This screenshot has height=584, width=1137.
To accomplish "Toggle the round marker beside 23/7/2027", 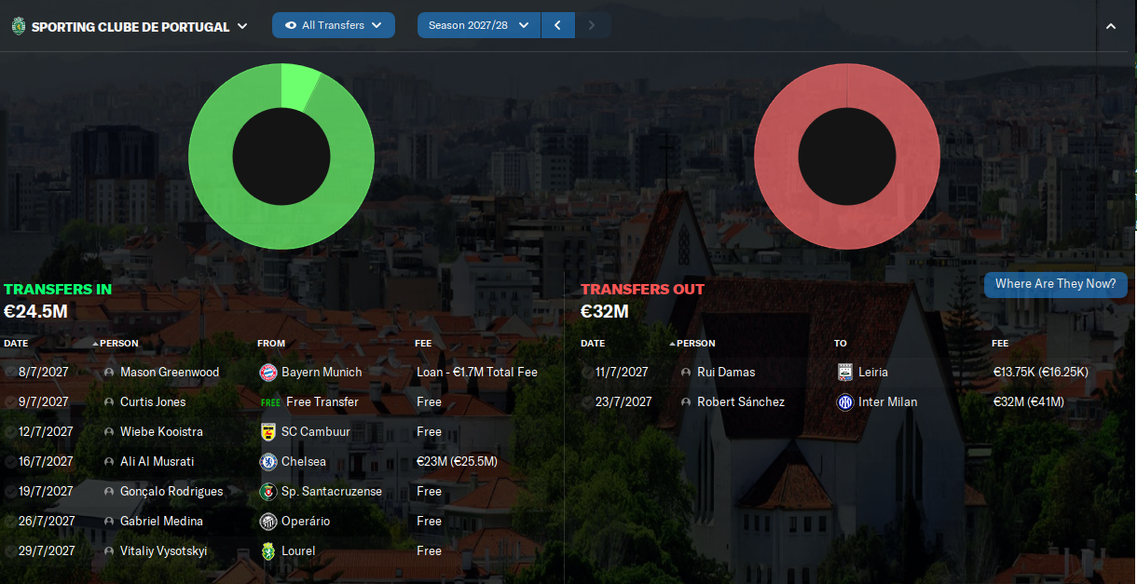I will click(586, 402).
